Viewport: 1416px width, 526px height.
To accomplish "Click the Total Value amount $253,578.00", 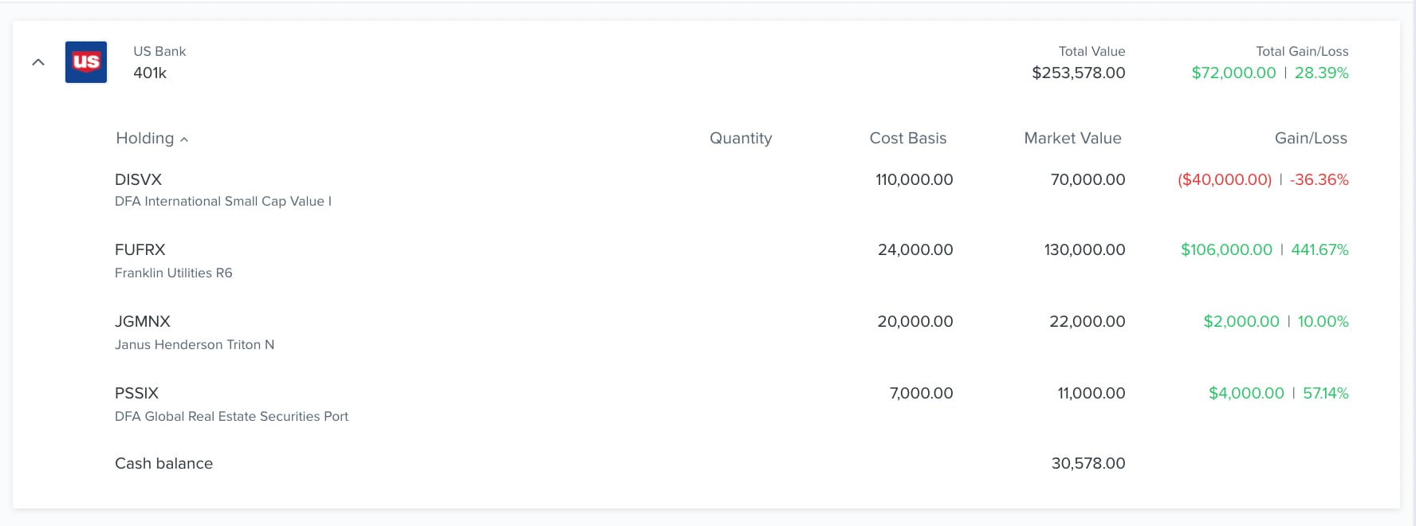I will click(x=1079, y=73).
